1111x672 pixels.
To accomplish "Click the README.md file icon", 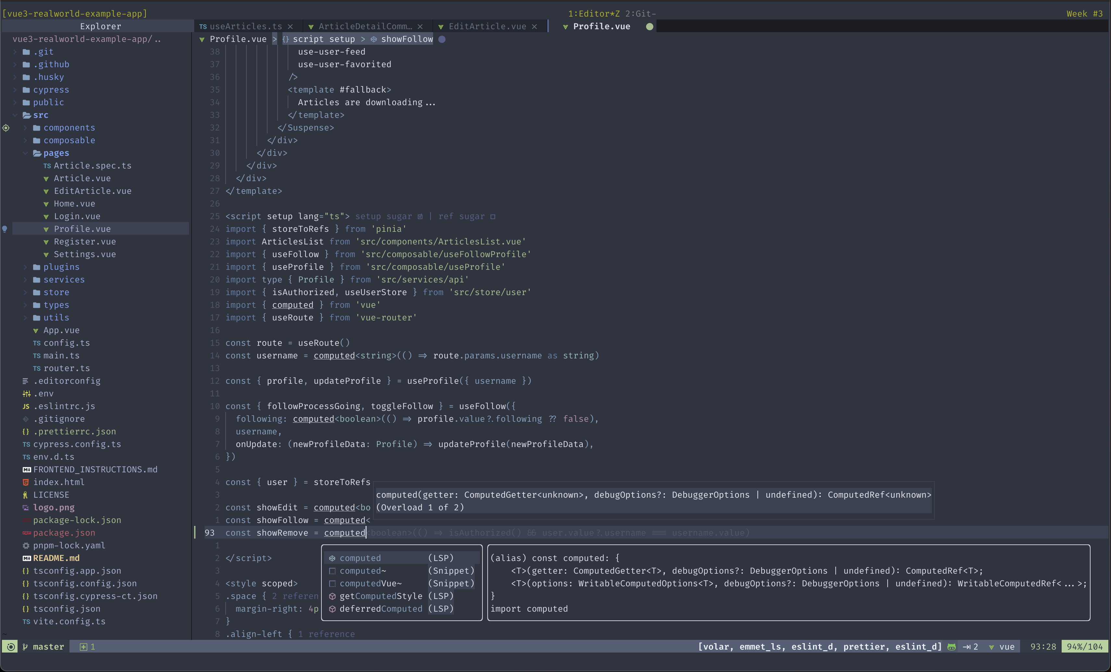I will click(x=27, y=558).
